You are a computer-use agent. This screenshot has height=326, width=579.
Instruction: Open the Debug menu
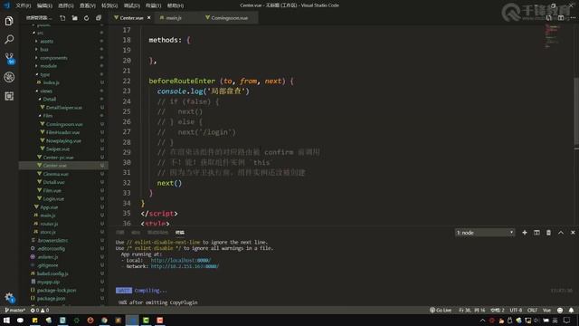[131, 5]
